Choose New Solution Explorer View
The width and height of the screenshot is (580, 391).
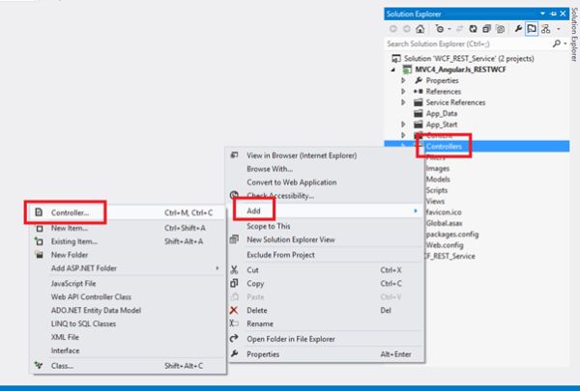tap(291, 239)
